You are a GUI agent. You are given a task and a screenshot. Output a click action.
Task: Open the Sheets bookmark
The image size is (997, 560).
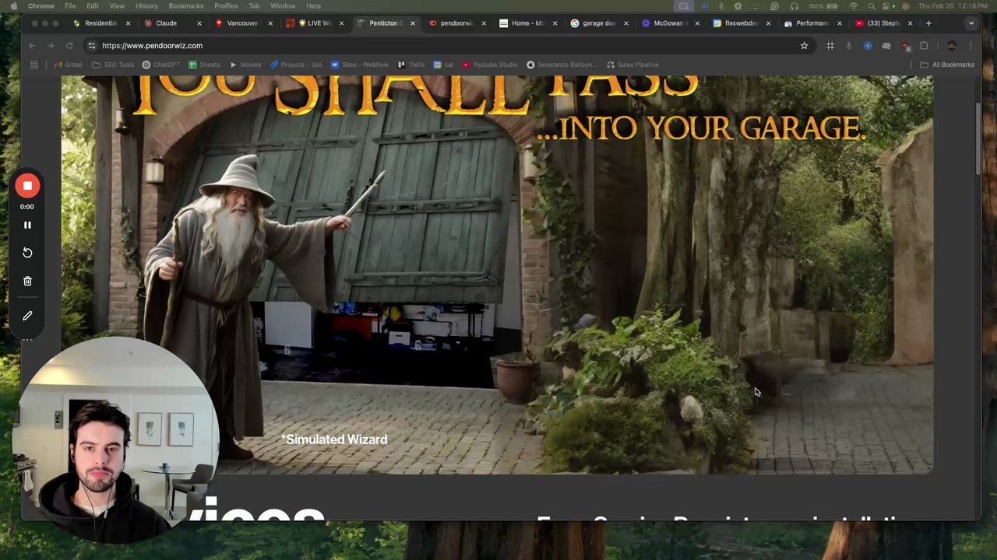204,65
